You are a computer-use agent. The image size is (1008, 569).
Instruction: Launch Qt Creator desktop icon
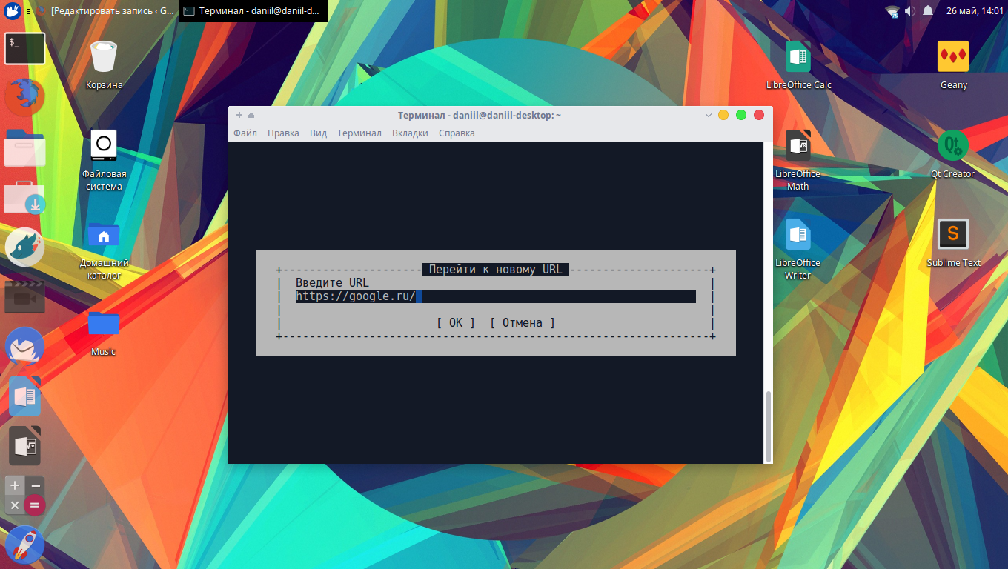[953, 153]
